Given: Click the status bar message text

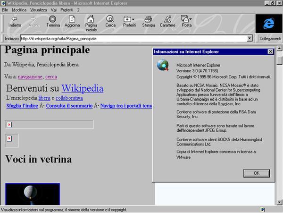Looking at the screenshot, I should (64, 210).
